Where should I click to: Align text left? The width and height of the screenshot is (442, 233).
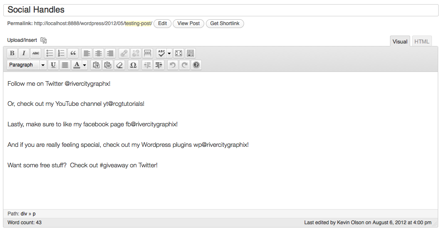87,53
